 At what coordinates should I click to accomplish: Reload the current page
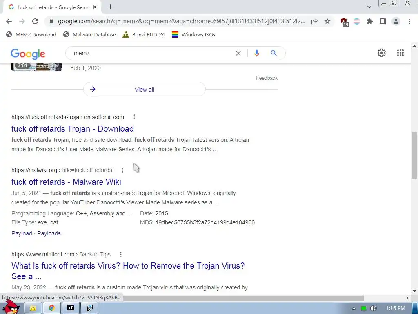point(35,21)
